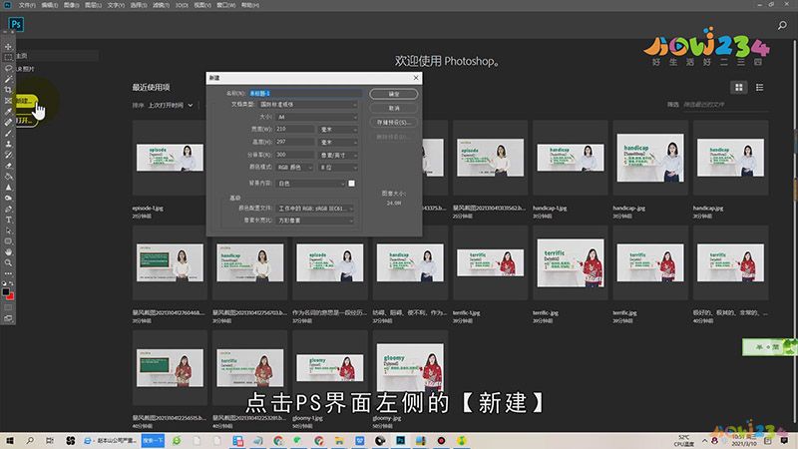Image resolution: width=798 pixels, height=449 pixels.
Task: Open the episode-1.jpg thumbnail
Action: click(x=170, y=158)
